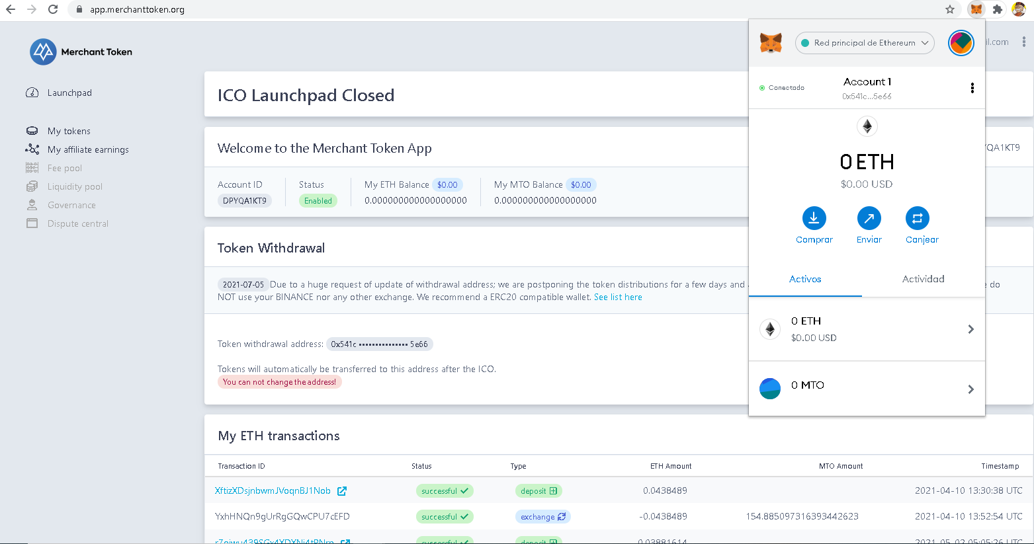1034x544 pixels.
Task: Expand the 0 ETH asset row chevron
Action: click(970, 329)
